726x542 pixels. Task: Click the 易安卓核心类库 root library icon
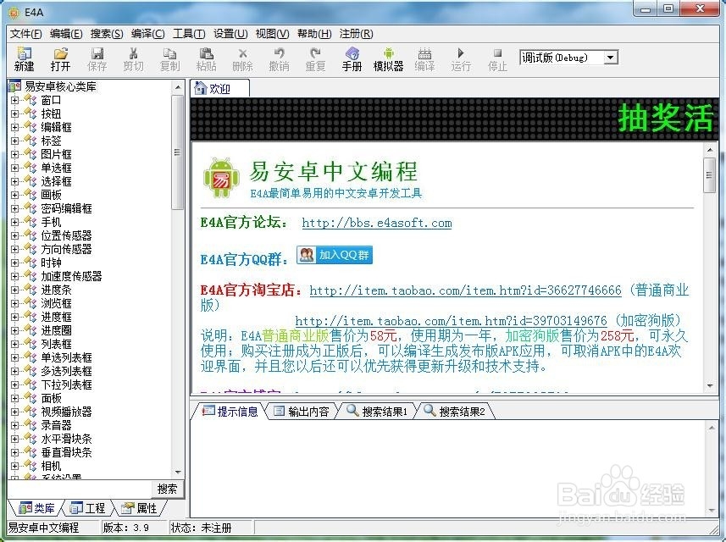tap(14, 86)
